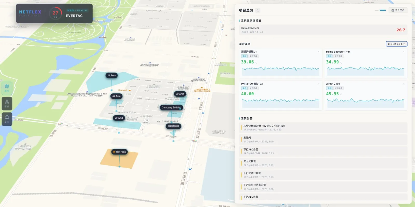
Task: Click the health score 27 gauge
Action: (x=56, y=13)
